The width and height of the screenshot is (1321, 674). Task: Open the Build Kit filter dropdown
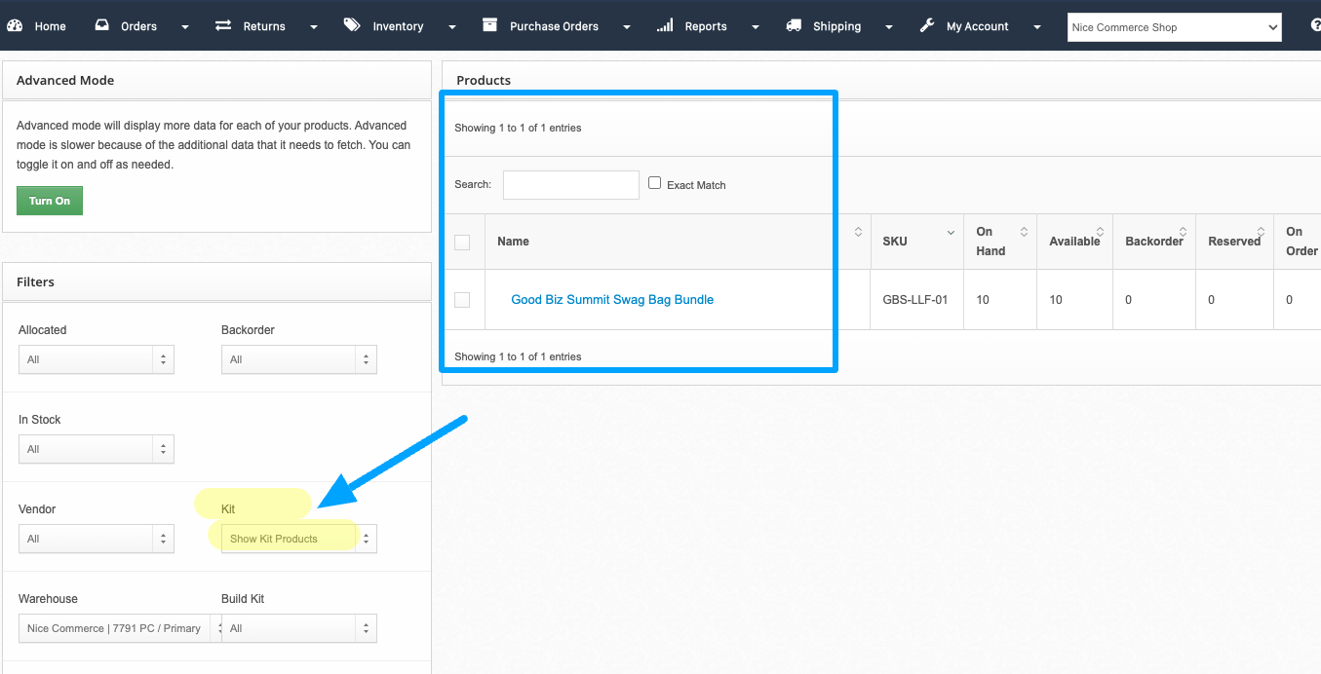point(299,628)
